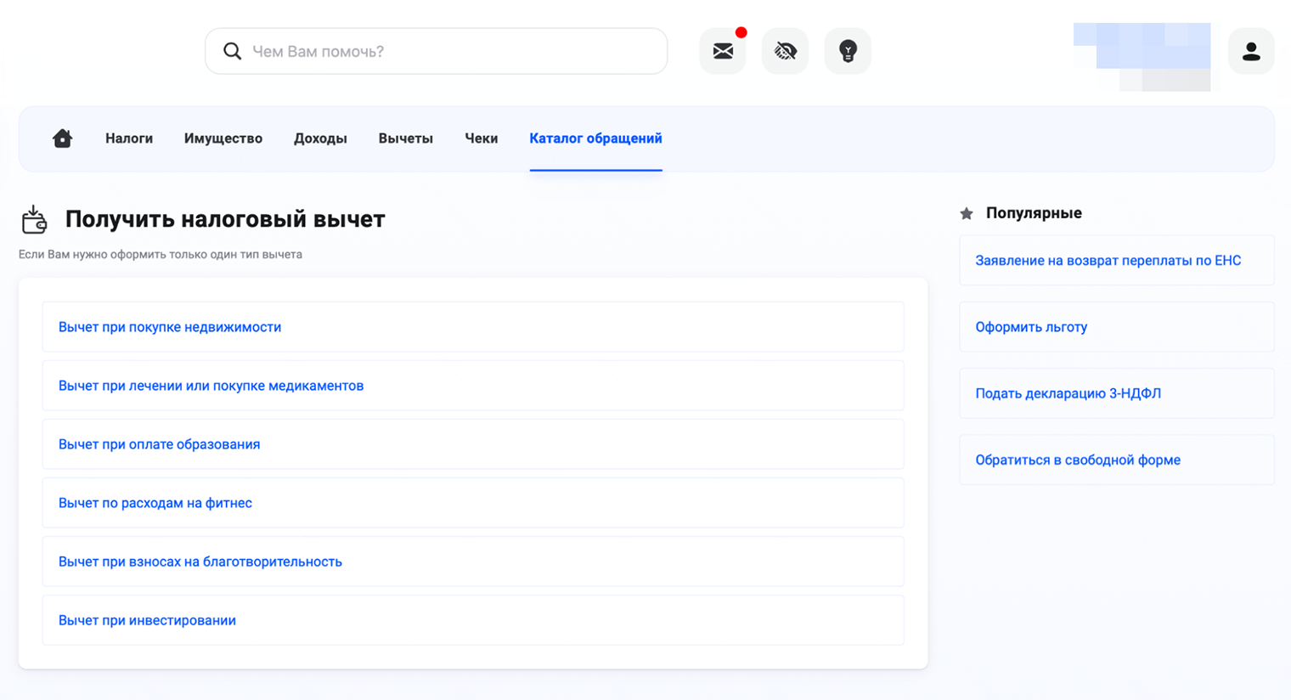Toggle the hide-data crossed eye icon
This screenshot has width=1291, height=700.
point(786,51)
